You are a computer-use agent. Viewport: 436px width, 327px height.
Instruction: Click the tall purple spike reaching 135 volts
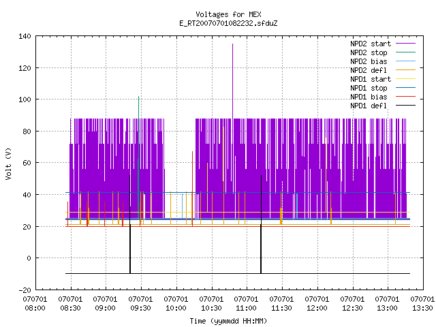[x=233, y=80]
